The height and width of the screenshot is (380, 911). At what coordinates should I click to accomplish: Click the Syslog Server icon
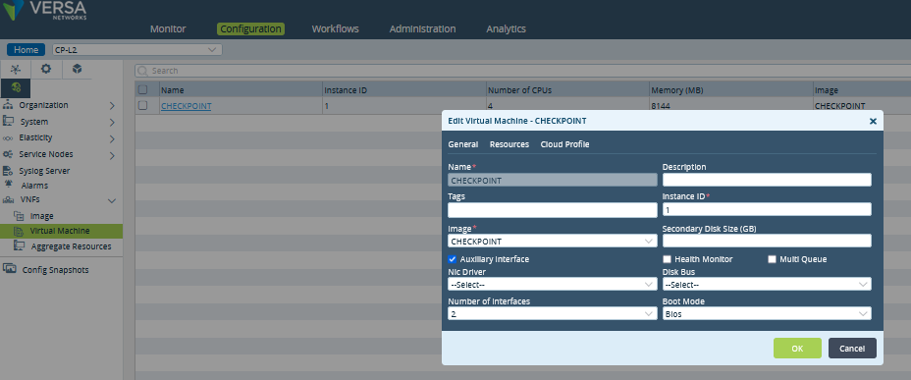(x=8, y=171)
